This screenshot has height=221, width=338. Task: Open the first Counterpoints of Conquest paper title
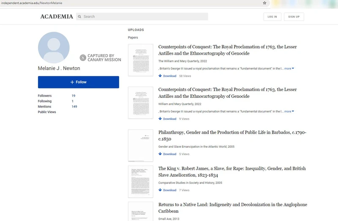[227, 50]
